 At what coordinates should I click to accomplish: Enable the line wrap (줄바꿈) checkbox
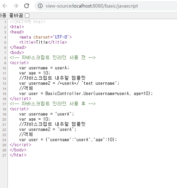(27, 15)
